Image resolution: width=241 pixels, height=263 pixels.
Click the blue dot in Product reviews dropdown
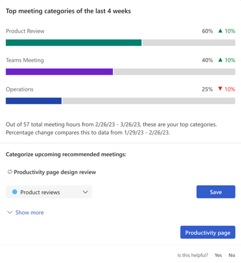point(14,192)
